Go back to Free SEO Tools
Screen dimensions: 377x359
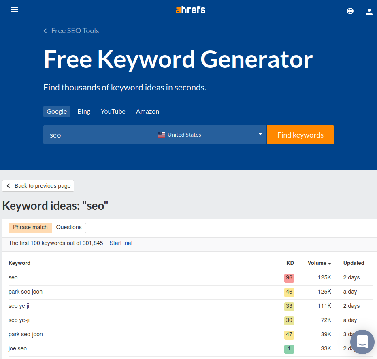71,31
